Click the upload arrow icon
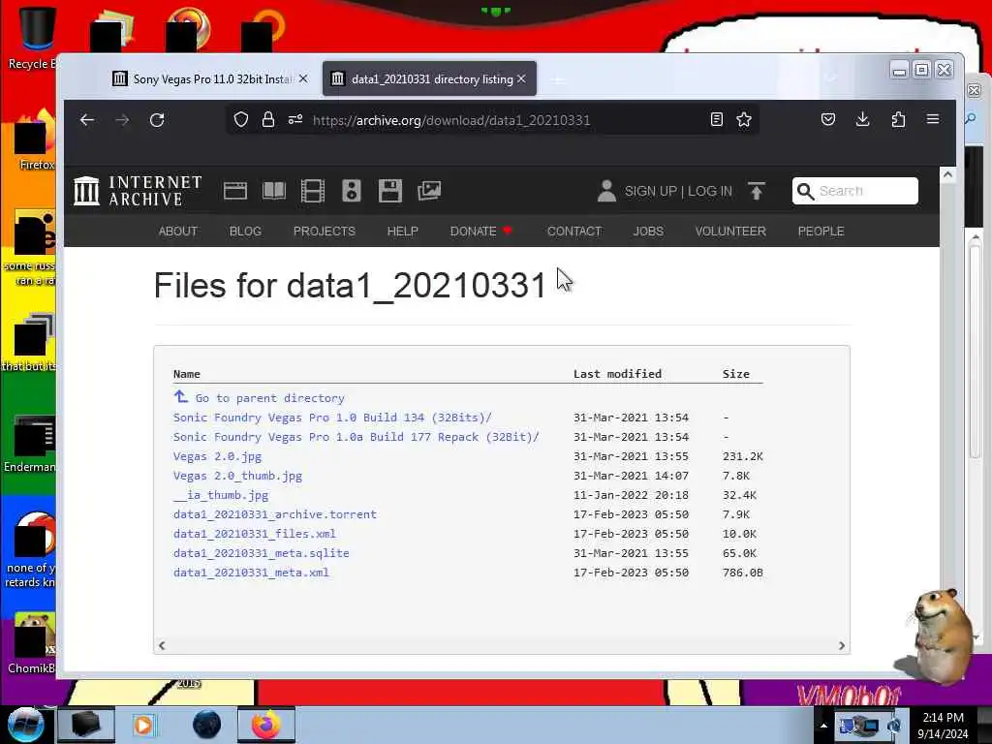This screenshot has height=744, width=992. pos(756,191)
